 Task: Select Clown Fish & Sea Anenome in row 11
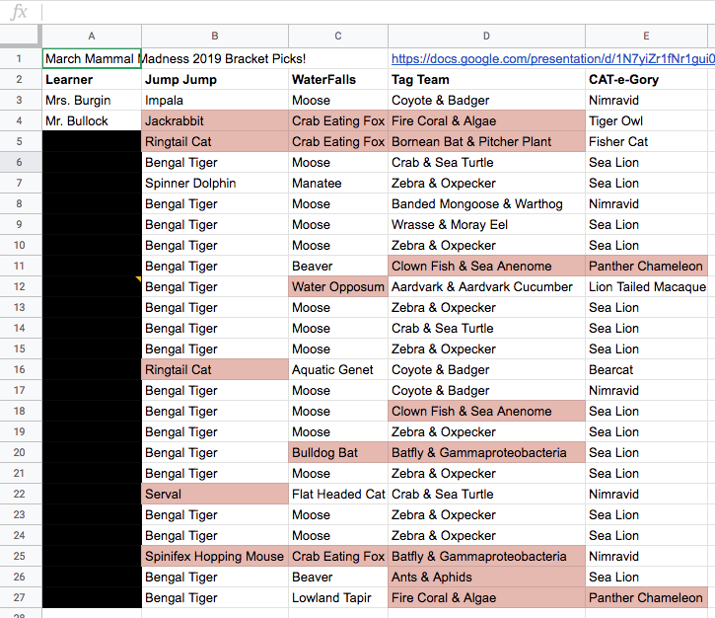click(486, 267)
